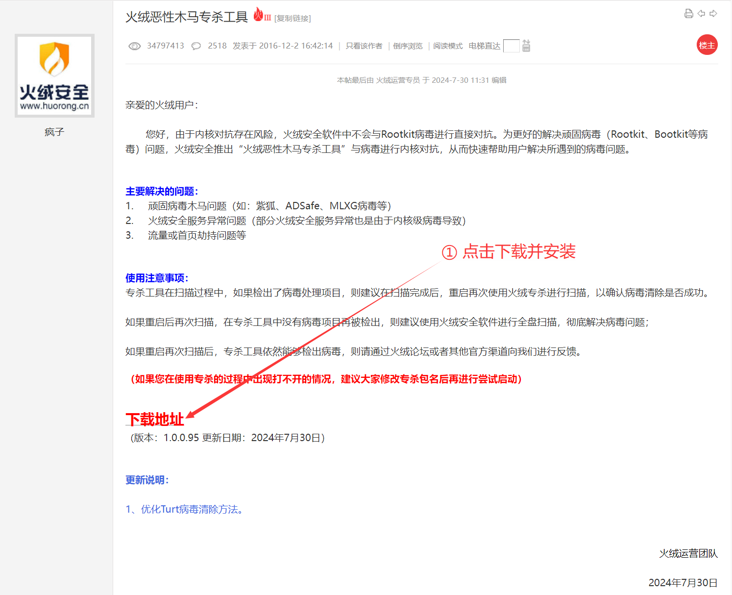Click the 发表于 post timestamp
The image size is (732, 595).
[283, 46]
